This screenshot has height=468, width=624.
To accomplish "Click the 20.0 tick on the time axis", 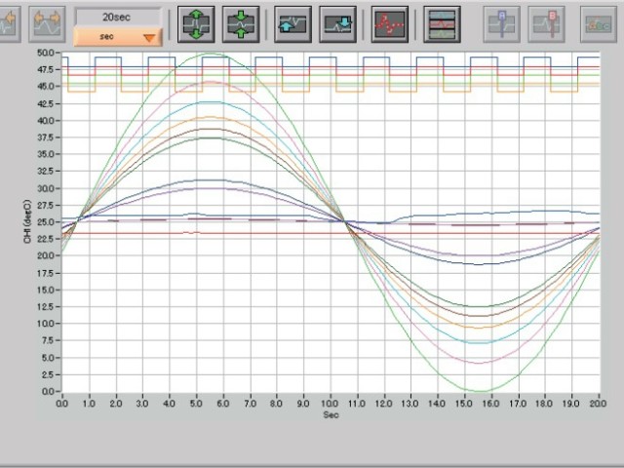I will (x=597, y=402).
